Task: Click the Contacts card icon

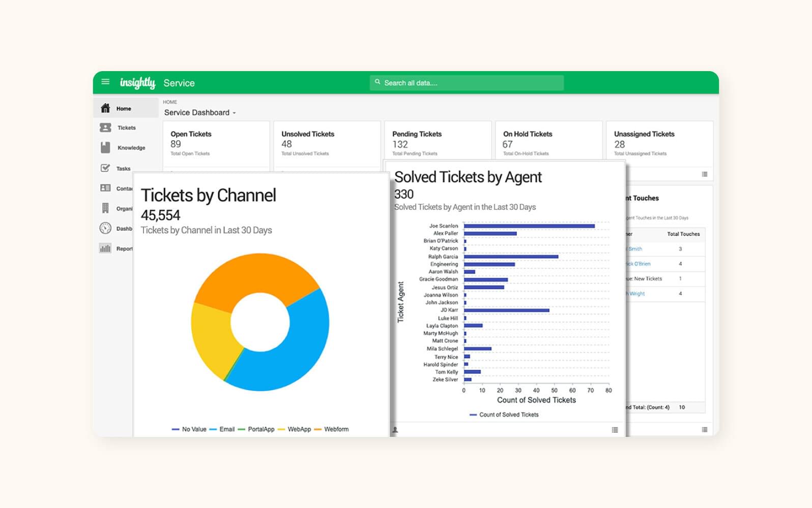Action: (105, 188)
